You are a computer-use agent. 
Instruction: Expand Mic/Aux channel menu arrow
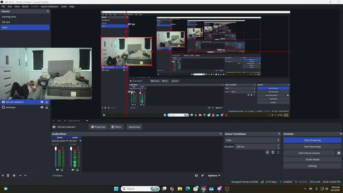point(80,141)
